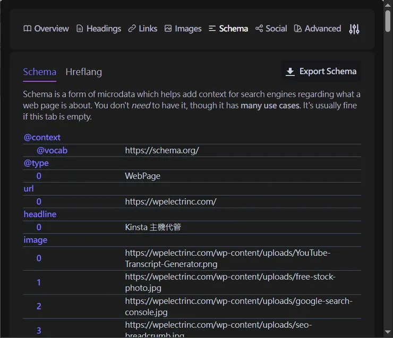The height and width of the screenshot is (338, 393).
Task: Select the Schema sub-tab
Action: tap(39, 72)
